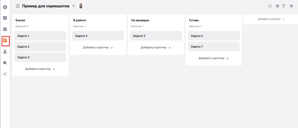This screenshot has height=128, width=298.
Task: Open the tasks checkmark icon in sidebar
Action: 5,18
